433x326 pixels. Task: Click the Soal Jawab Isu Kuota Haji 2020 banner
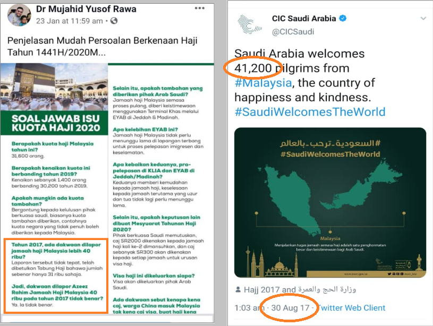[x=54, y=123]
